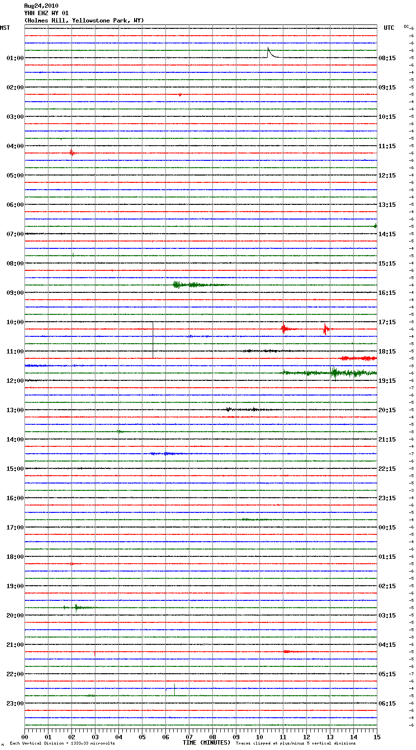Click the red burst after 04:00
Image resolution: width=416 pixels, height=750 pixels.
pos(72,153)
